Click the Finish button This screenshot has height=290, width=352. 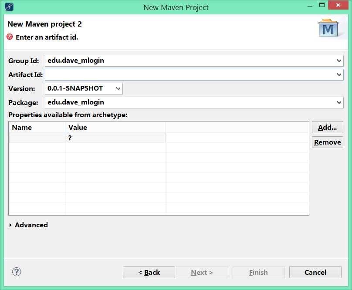[x=259, y=272]
